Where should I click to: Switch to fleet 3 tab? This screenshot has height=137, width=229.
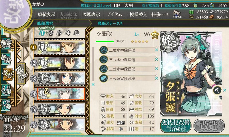click(x=59, y=33)
